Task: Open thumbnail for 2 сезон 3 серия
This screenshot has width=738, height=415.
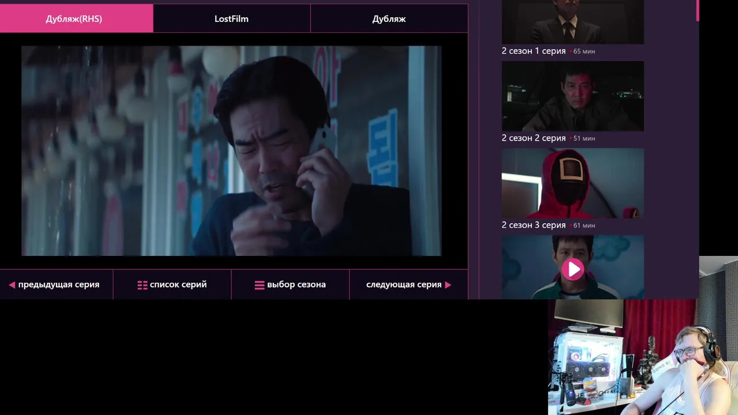Action: point(573,183)
